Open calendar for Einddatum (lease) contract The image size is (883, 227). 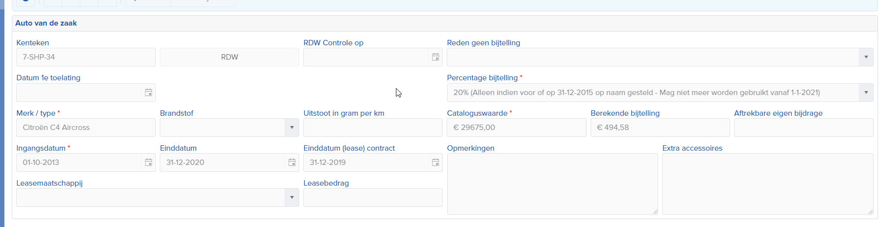click(x=435, y=162)
